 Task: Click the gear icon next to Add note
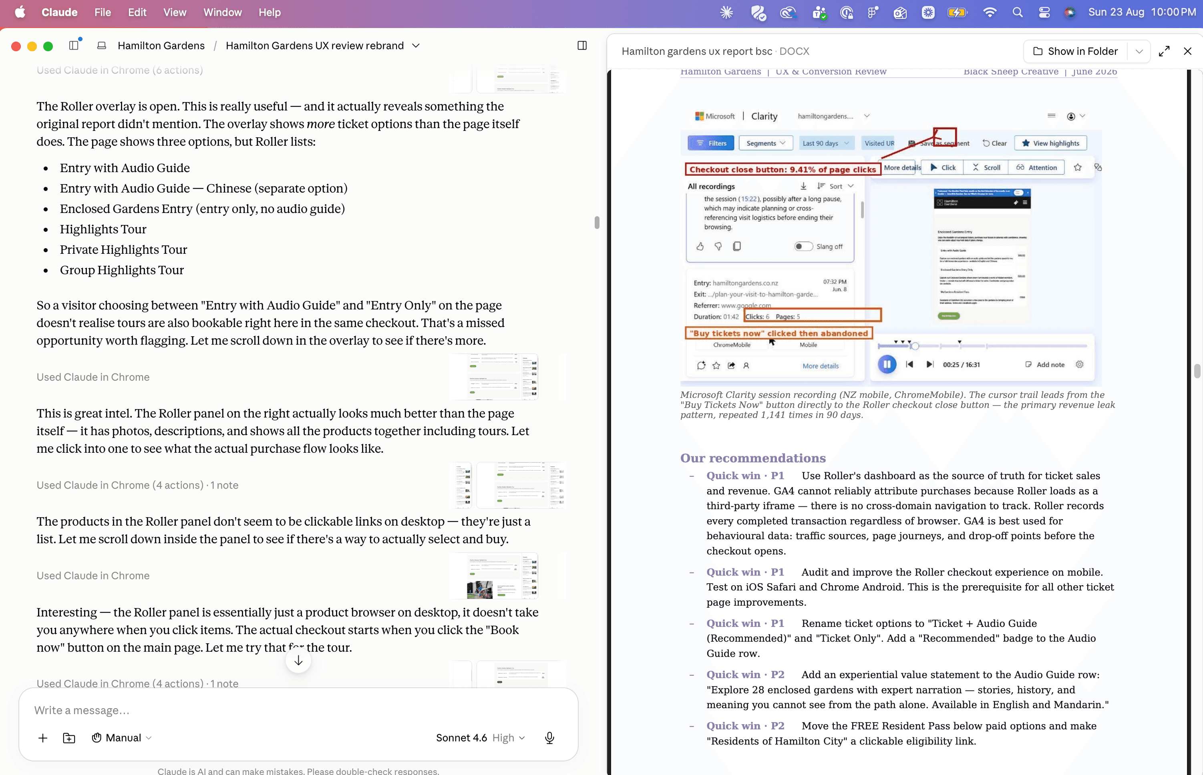point(1080,364)
